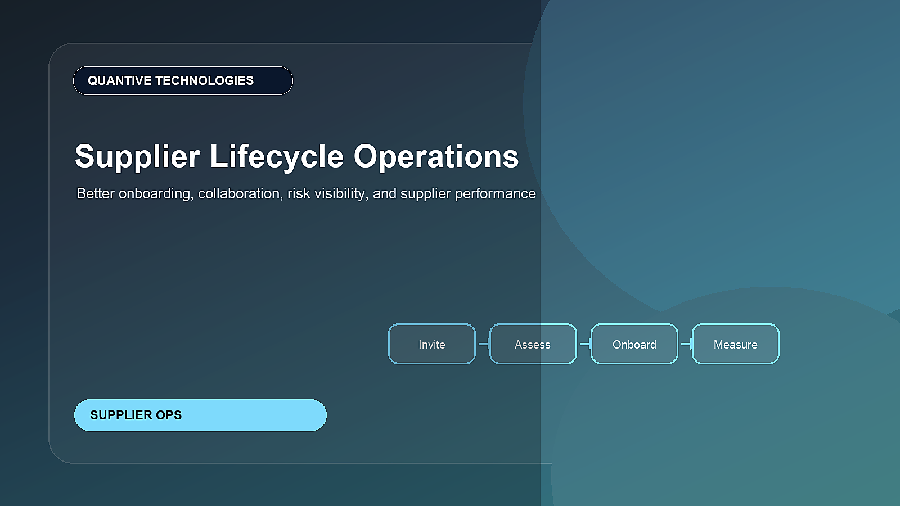The width and height of the screenshot is (900, 506).
Task: Select the Invite step box
Action: click(x=432, y=344)
